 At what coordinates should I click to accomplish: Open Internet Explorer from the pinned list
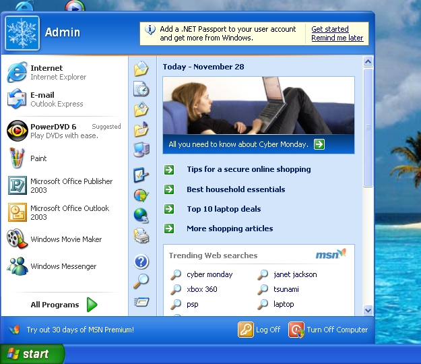pyautogui.click(x=65, y=72)
